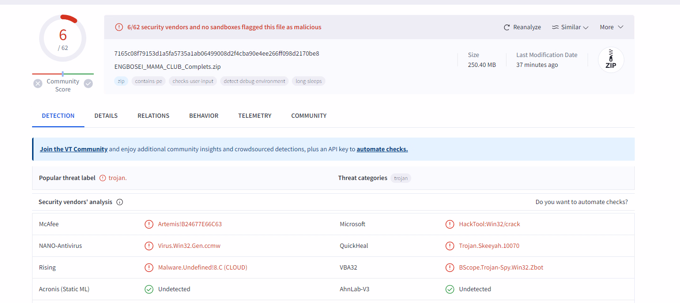Click the Microsoft HackTool detection alert icon
The width and height of the screenshot is (680, 303).
coord(450,224)
